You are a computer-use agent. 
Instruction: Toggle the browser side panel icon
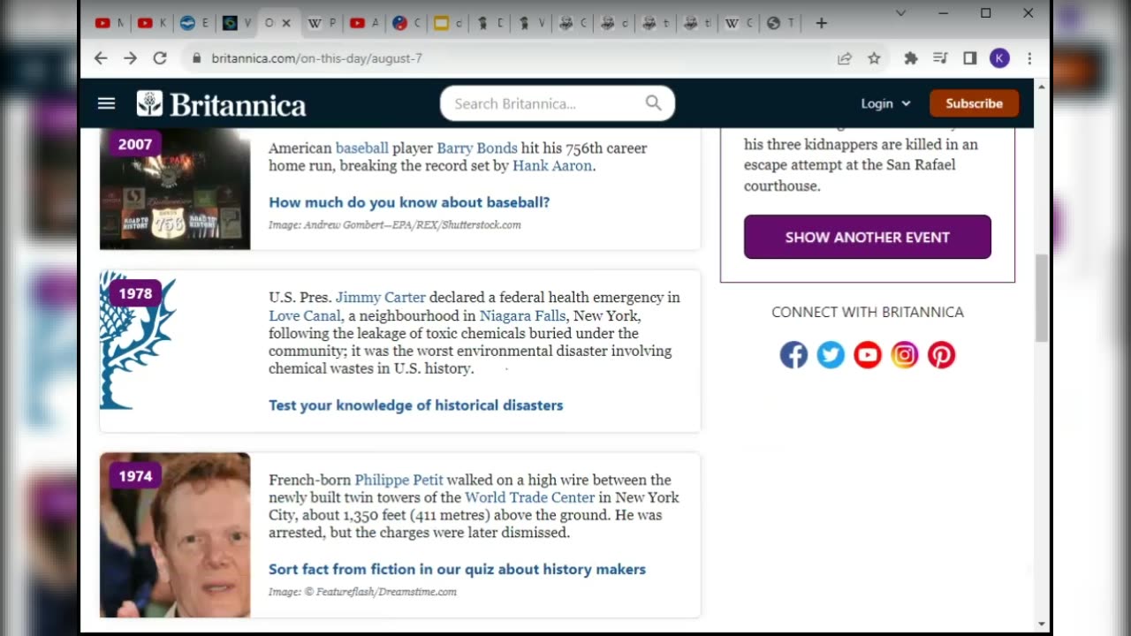(969, 58)
